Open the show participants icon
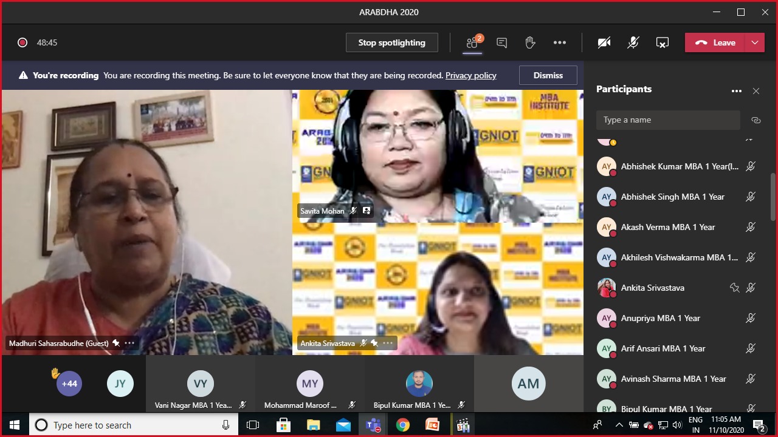Image resolution: width=778 pixels, height=437 pixels. point(472,42)
